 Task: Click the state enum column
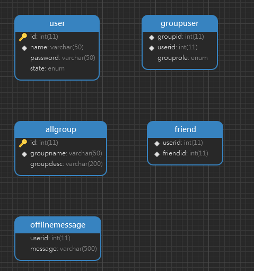click(57, 68)
